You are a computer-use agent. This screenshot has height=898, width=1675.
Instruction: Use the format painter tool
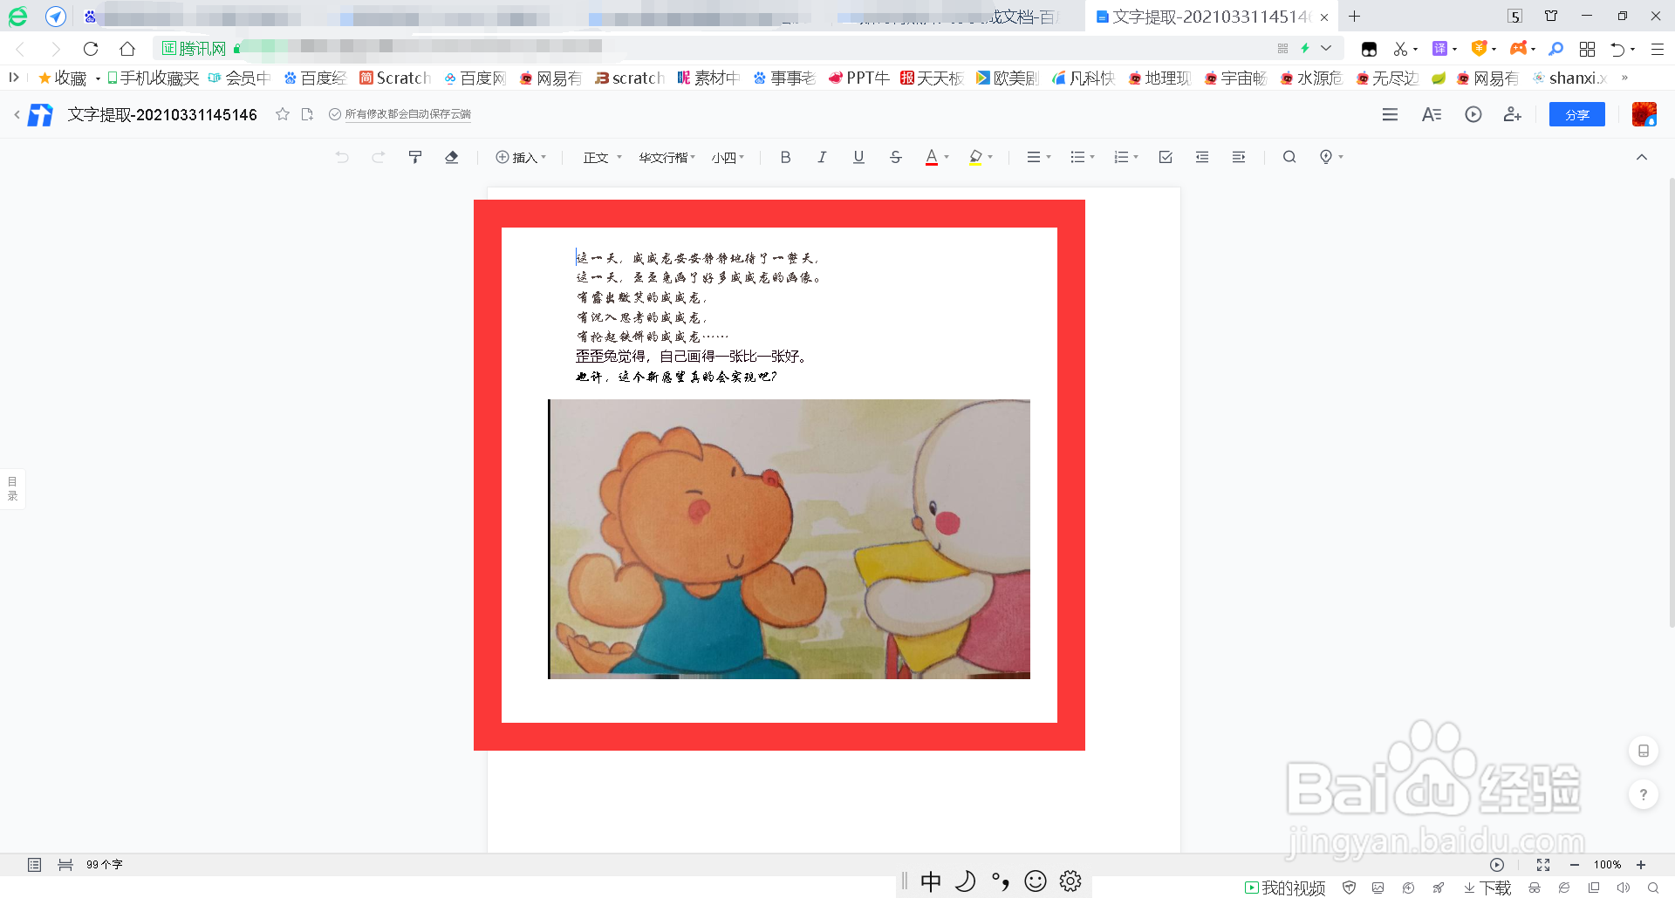click(x=415, y=157)
